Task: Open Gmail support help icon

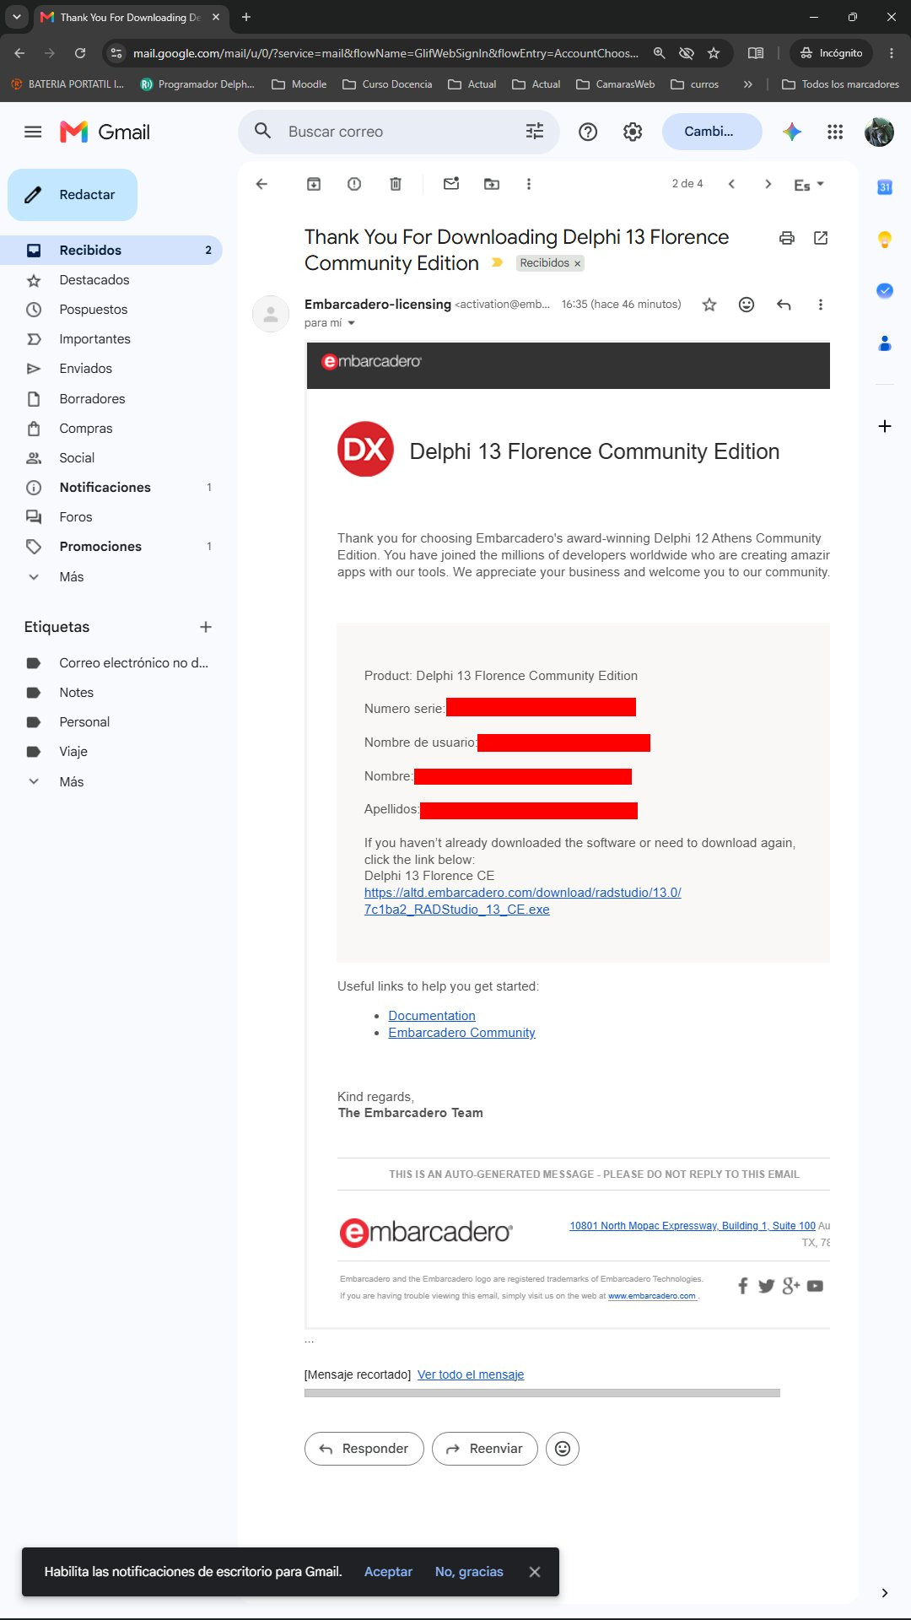Action: coord(588,132)
